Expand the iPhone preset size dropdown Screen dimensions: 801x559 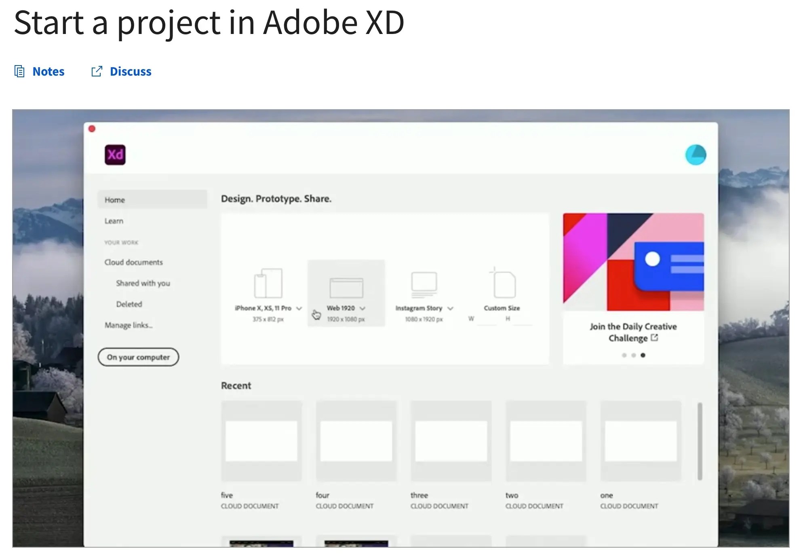(x=299, y=308)
